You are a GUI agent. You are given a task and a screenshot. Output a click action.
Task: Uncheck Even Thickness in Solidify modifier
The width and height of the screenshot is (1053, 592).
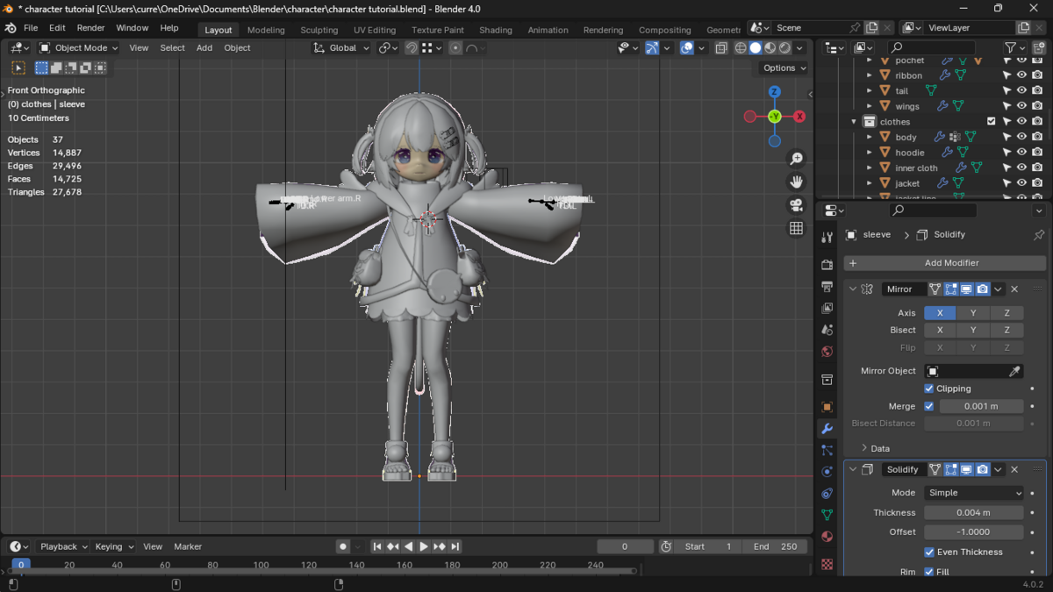tap(929, 552)
